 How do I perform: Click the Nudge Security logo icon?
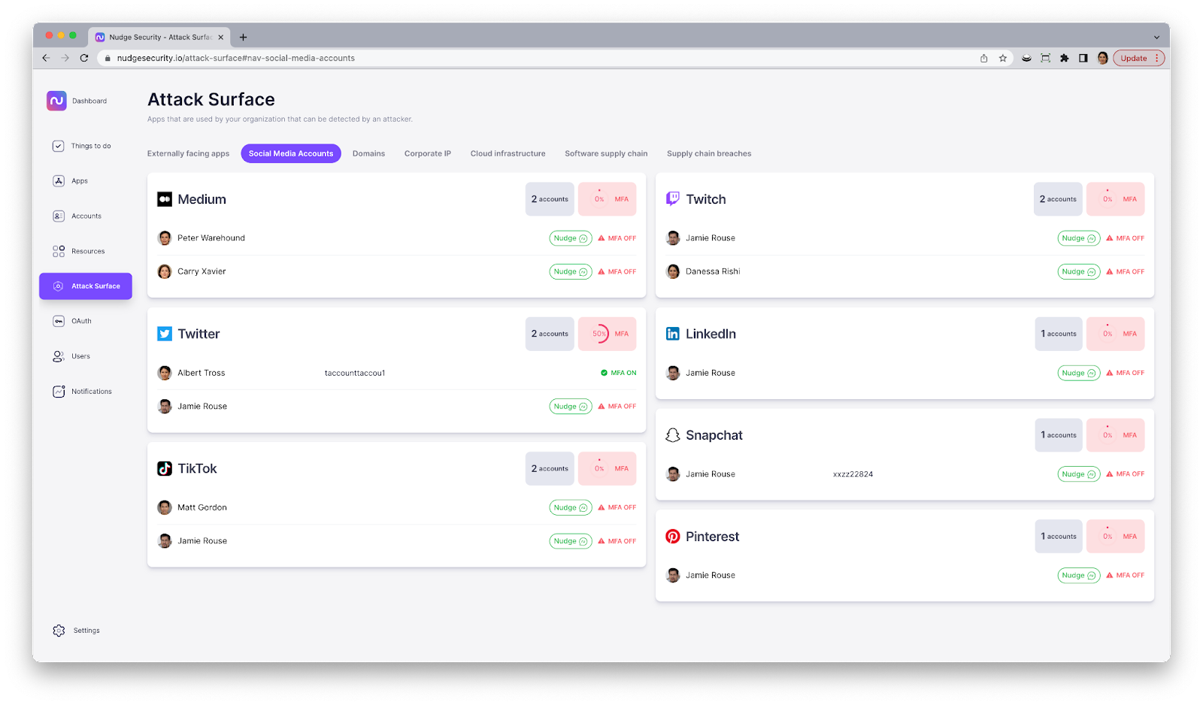pos(56,101)
